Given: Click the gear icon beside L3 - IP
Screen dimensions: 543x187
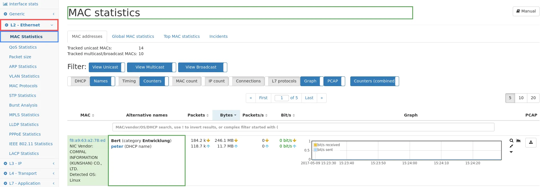Looking at the screenshot, I should click(5, 163).
